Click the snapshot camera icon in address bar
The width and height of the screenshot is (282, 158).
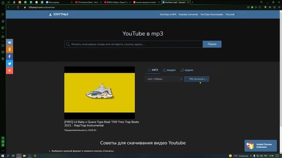(x=249, y=7)
